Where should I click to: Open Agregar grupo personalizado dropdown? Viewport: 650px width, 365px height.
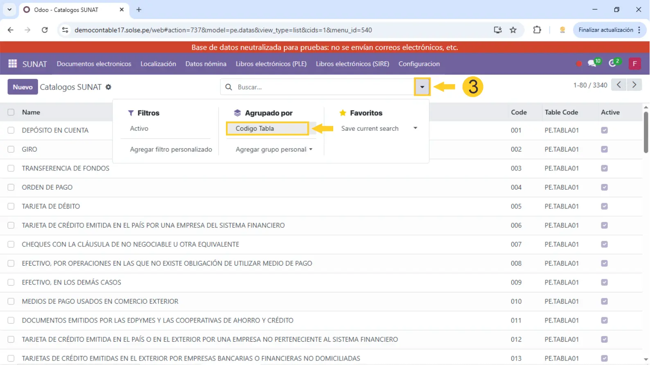(x=274, y=149)
